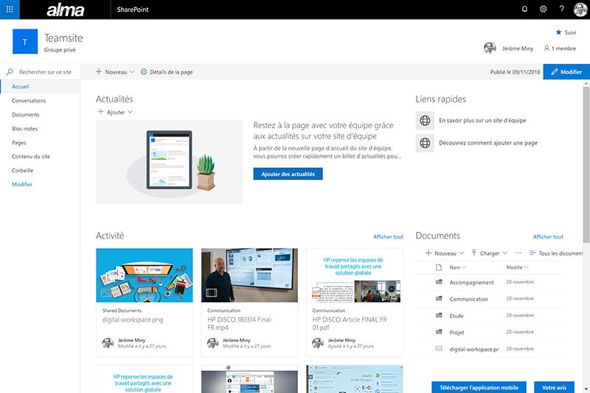Viewport: 590px width, 393px height.
Task: Open the notifications bell
Action: pos(524,10)
